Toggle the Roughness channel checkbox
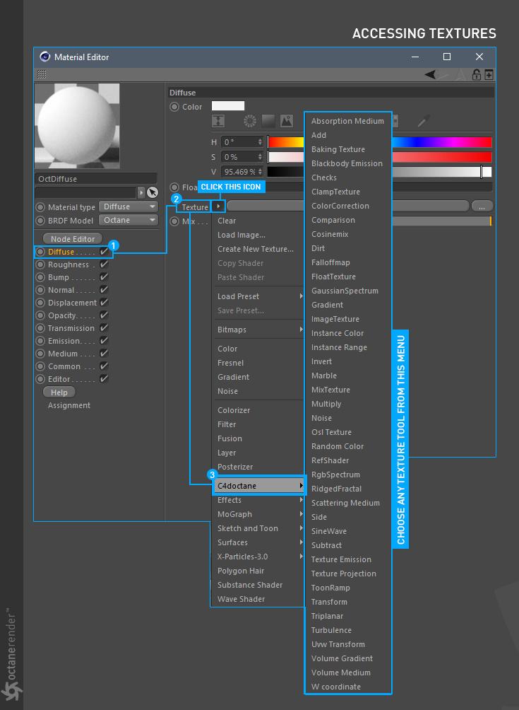 tap(104, 264)
